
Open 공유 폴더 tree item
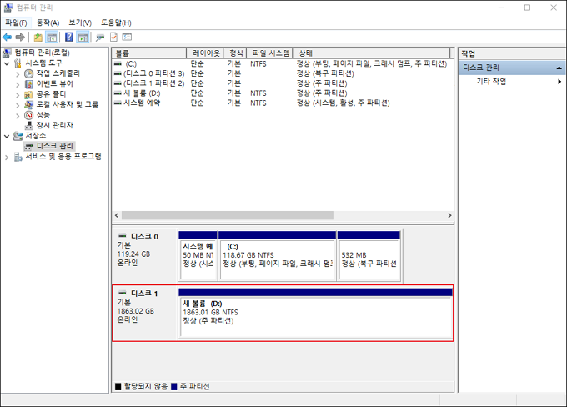(51, 94)
